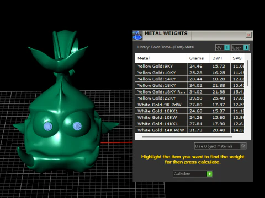265x198 pixels.
Task: Sort by the Grams column header
Action: pos(198,58)
